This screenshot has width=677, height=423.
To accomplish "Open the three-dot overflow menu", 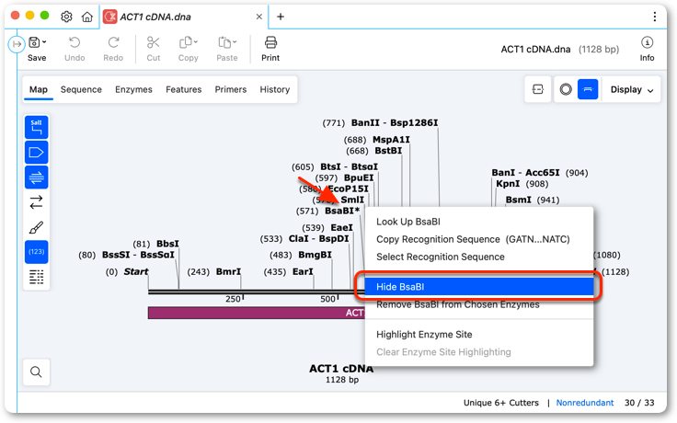I will [x=655, y=17].
